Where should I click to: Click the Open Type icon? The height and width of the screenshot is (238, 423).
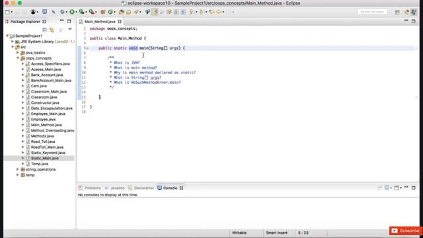(122, 12)
